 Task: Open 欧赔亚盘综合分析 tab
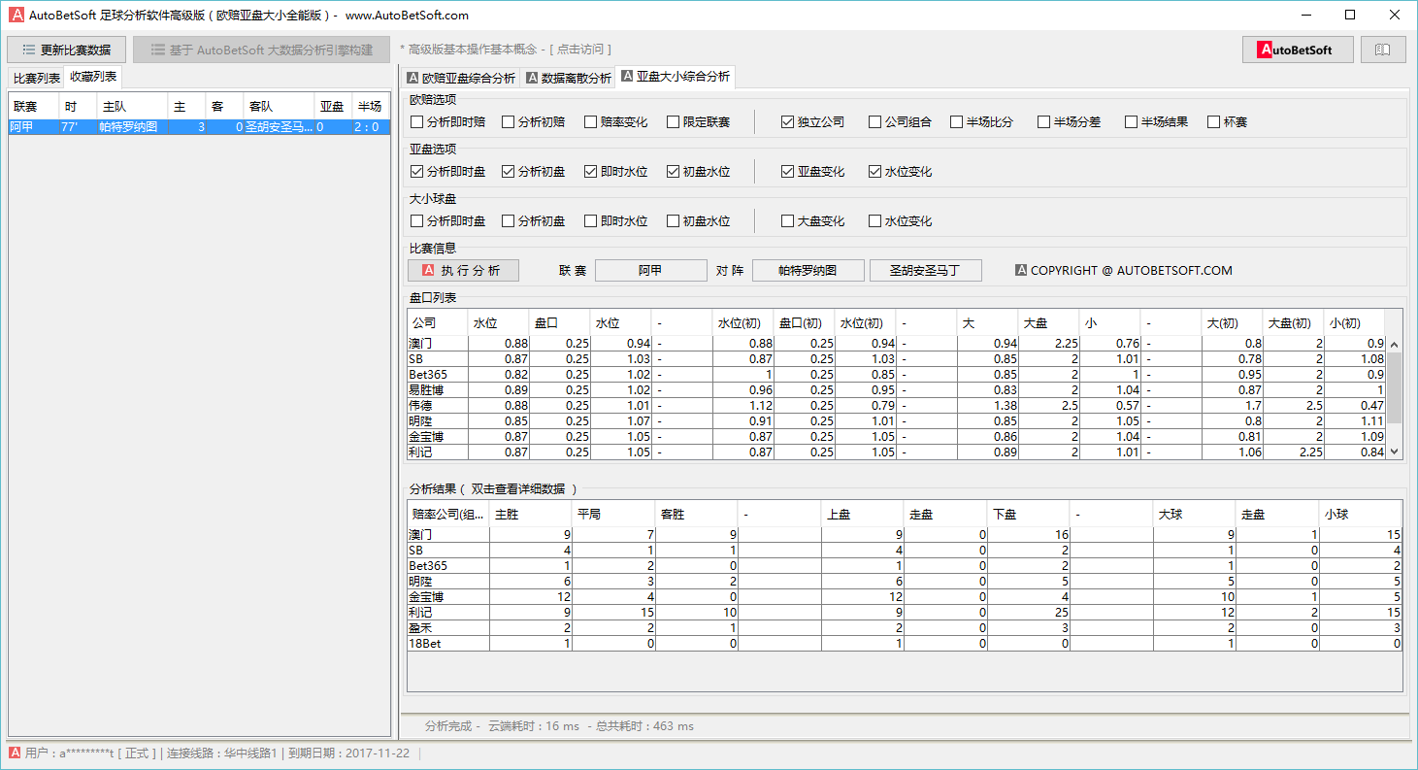point(461,78)
